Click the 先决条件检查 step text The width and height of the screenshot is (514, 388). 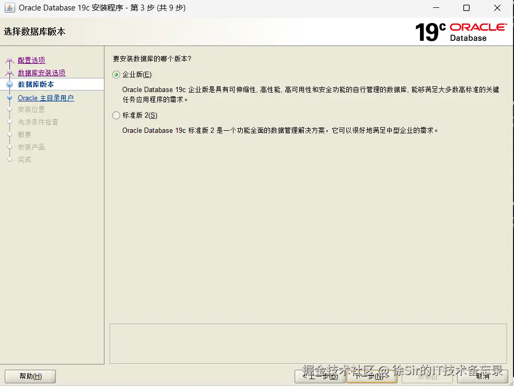38,122
